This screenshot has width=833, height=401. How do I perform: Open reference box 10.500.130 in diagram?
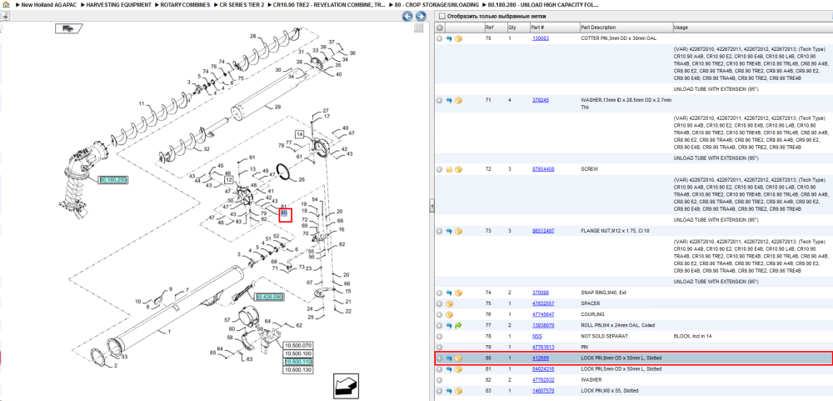point(298,369)
